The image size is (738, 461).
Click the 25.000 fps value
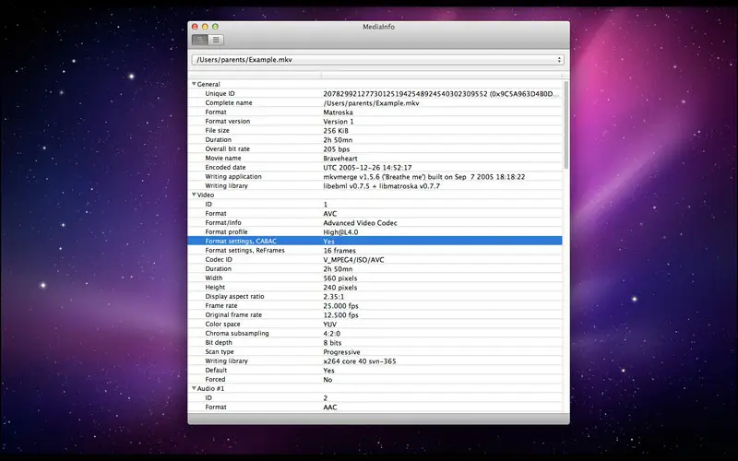[340, 306]
